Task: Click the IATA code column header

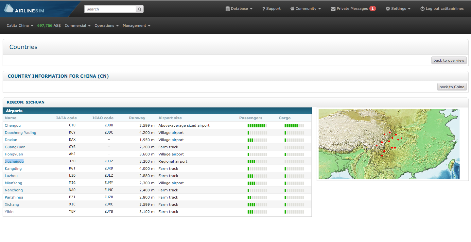Action: coord(66,118)
